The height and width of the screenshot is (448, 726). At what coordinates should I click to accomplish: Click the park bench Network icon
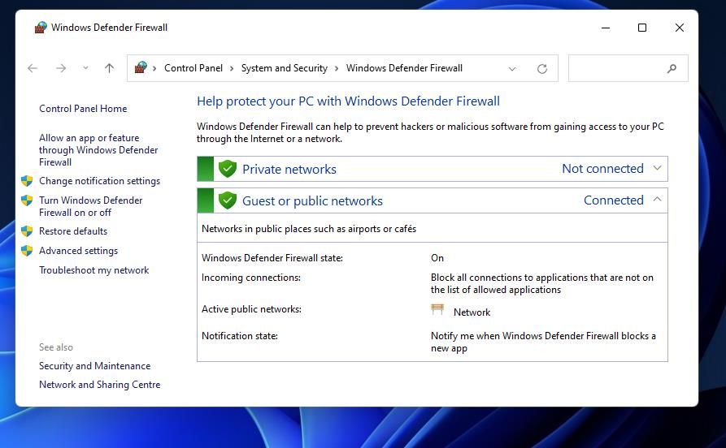coord(437,311)
